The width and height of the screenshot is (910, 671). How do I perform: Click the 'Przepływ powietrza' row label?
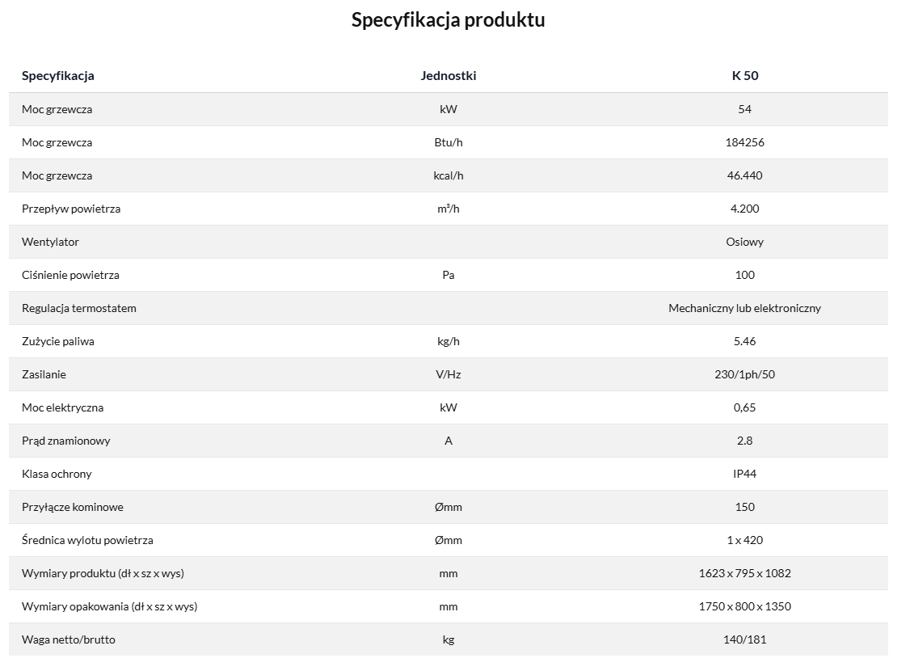click(71, 209)
